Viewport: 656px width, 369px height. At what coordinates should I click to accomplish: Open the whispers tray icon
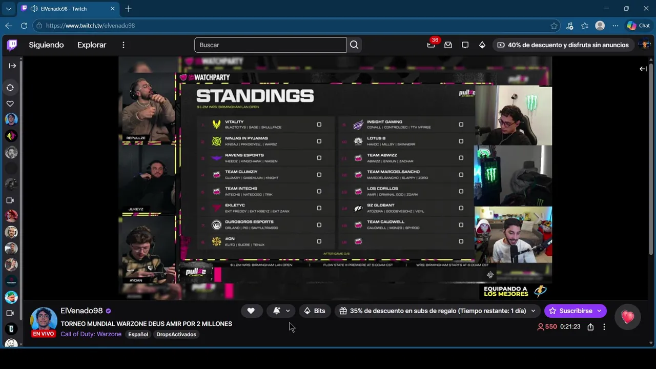tap(448, 45)
